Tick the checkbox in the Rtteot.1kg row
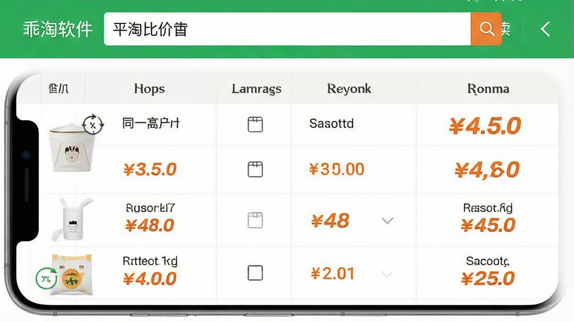The height and width of the screenshot is (322, 574). click(255, 273)
